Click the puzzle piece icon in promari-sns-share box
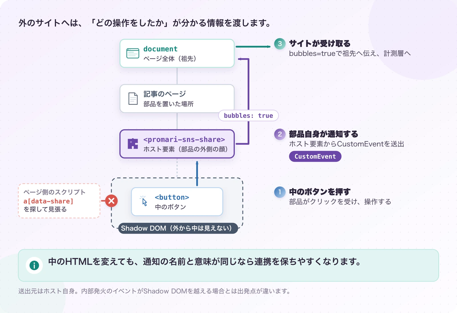The image size is (457, 313). point(133,144)
